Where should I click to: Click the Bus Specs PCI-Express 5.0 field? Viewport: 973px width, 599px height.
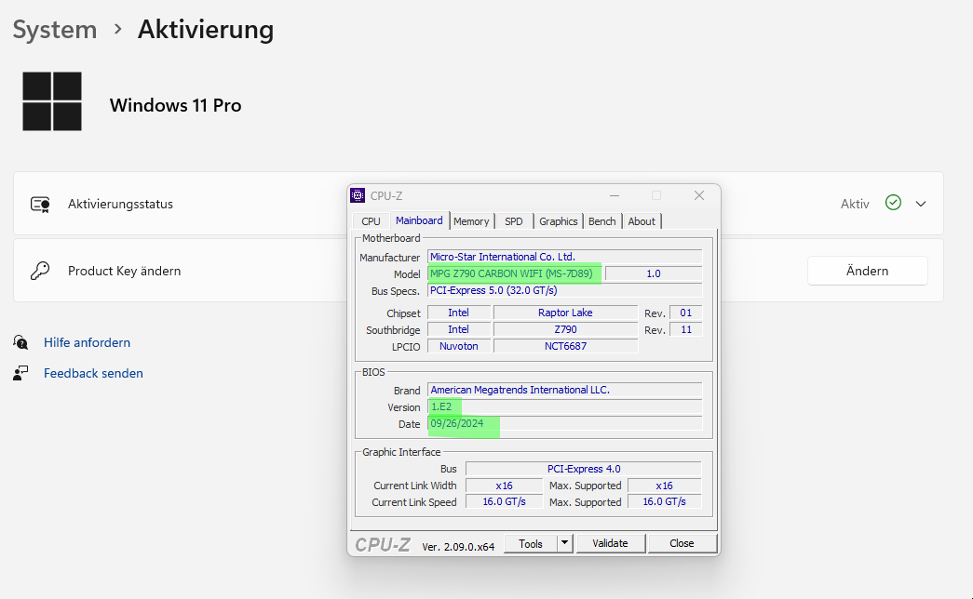(564, 290)
